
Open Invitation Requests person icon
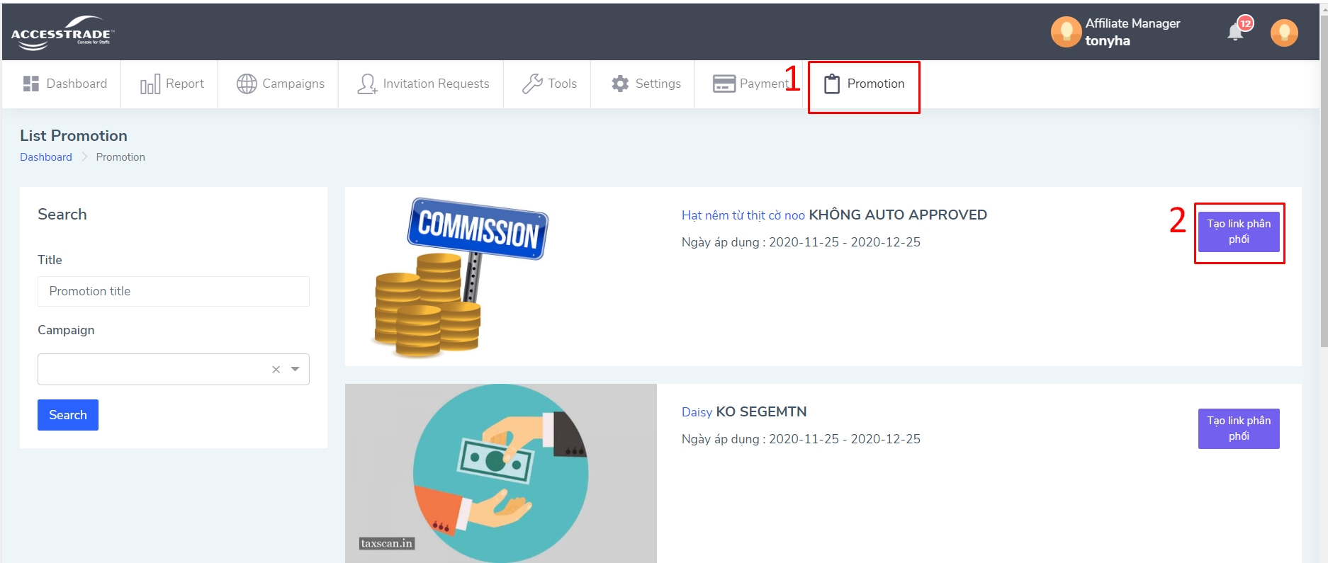[367, 84]
